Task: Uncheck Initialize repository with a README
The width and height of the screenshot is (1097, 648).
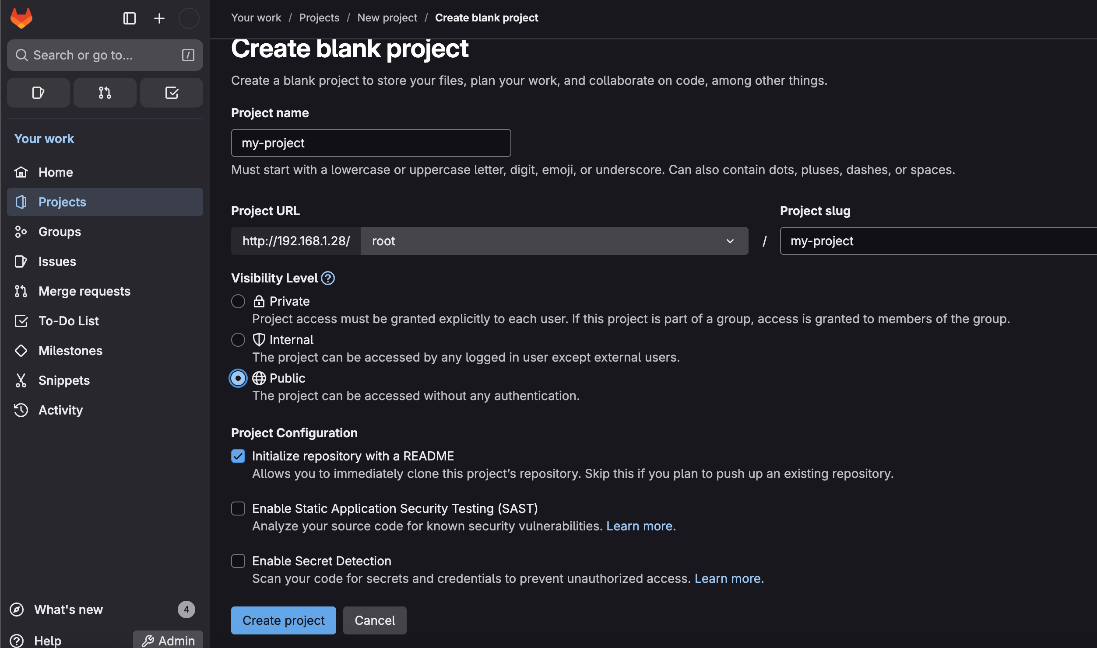Action: click(238, 456)
